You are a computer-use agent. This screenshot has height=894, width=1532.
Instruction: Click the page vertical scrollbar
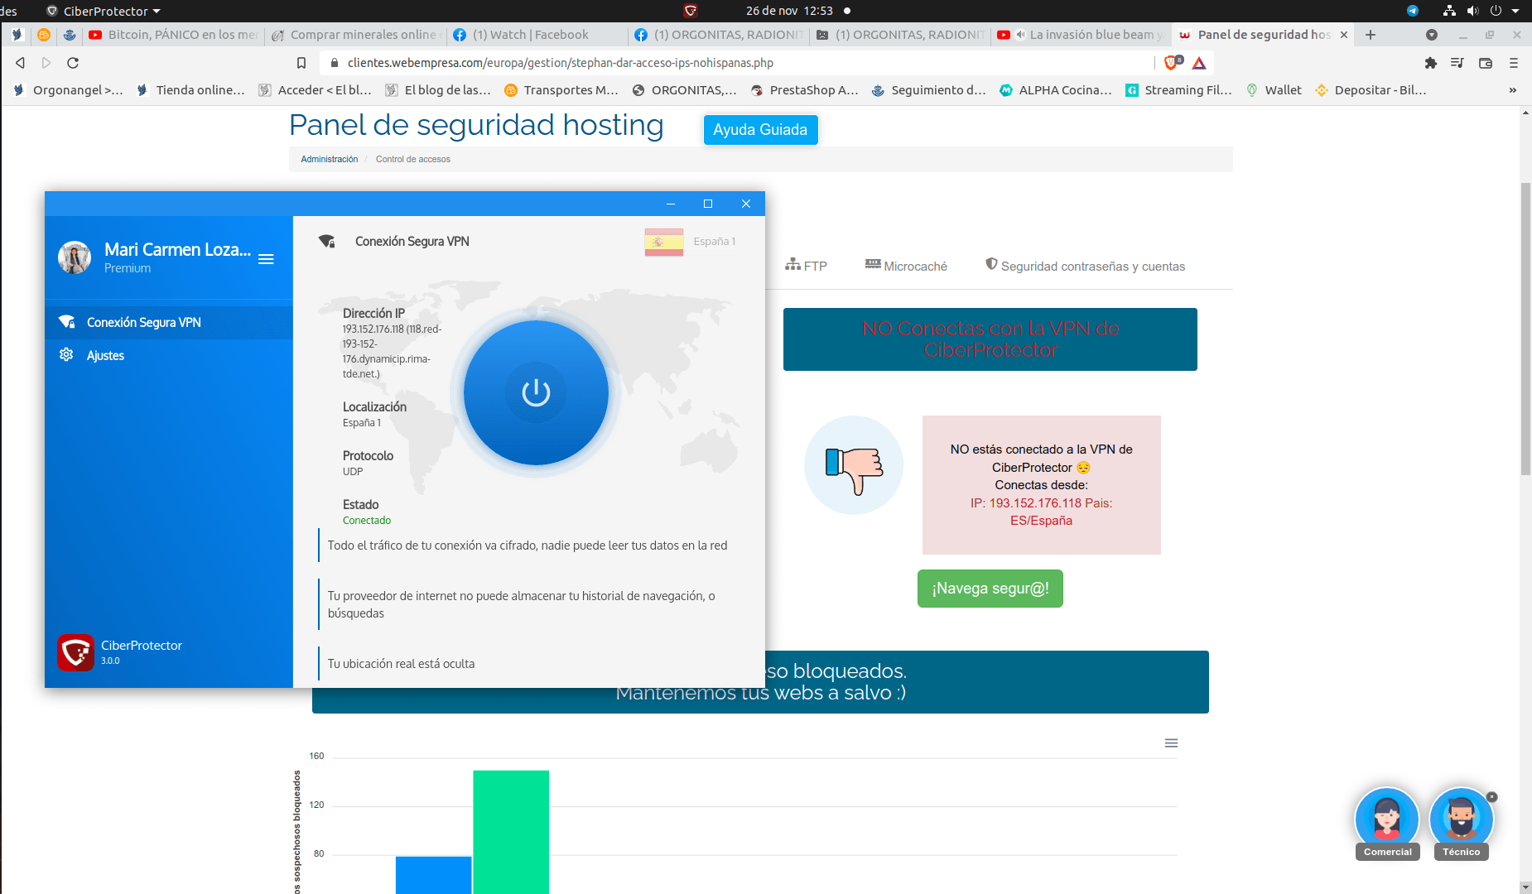click(x=1525, y=329)
